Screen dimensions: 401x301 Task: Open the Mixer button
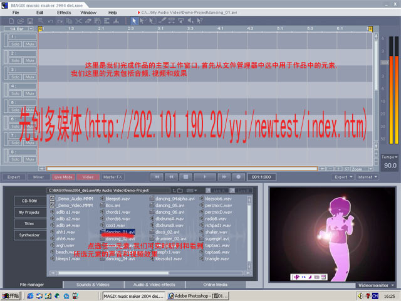click(x=39, y=177)
